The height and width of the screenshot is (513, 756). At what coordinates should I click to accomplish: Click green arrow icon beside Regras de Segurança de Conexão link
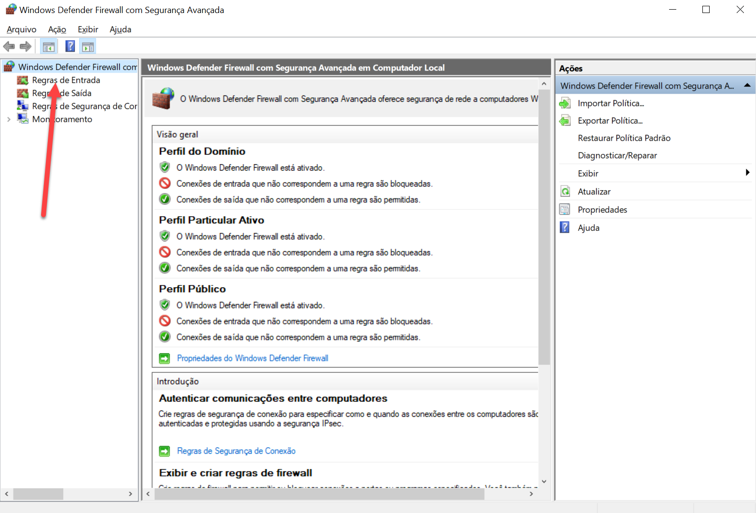point(165,451)
